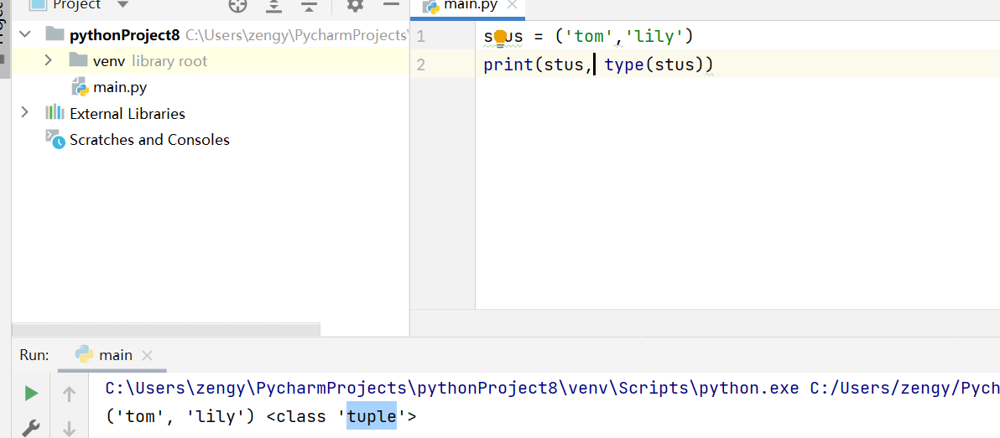The height and width of the screenshot is (438, 1000).
Task: Close the main run tab
Action: (x=148, y=356)
